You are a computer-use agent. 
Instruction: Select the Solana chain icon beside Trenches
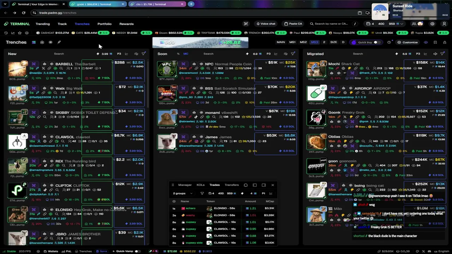point(34,42)
